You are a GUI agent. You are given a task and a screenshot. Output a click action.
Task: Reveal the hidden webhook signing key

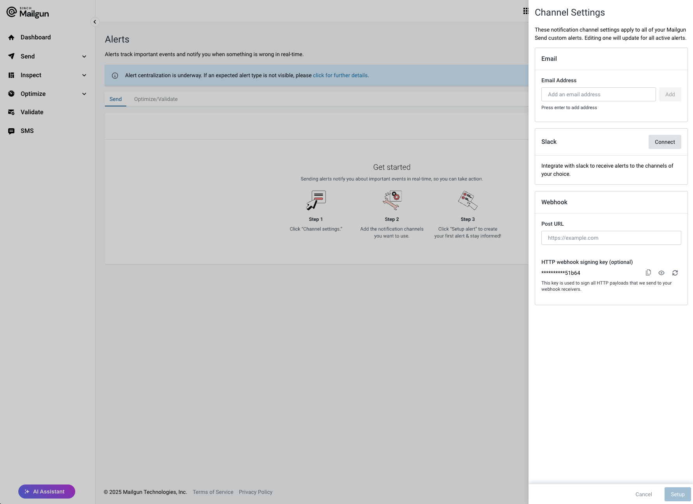661,273
